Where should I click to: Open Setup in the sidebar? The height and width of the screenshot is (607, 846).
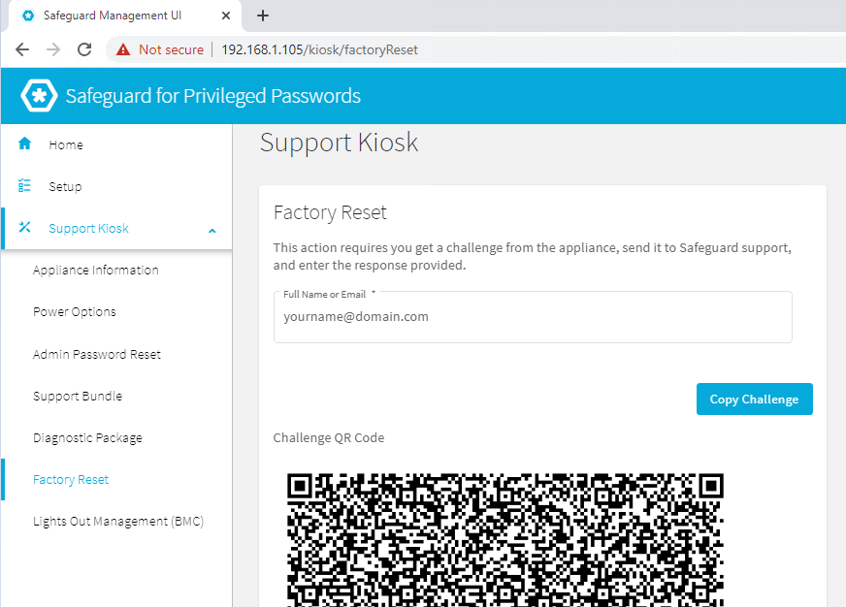[116, 186]
